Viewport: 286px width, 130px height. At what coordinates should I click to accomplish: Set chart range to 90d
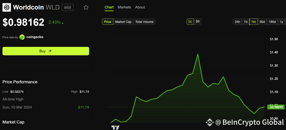click(x=262, y=22)
